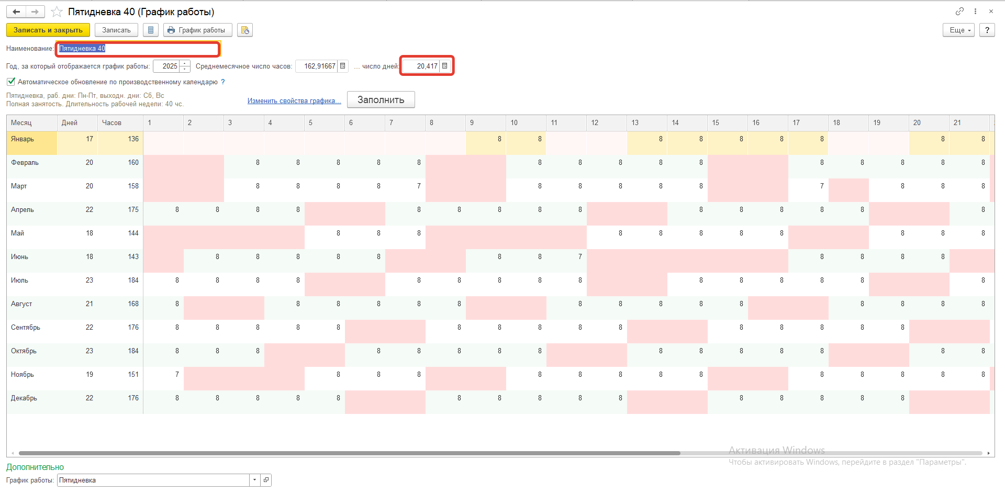
Task: Click Записать и закрыть button
Action: (48, 30)
